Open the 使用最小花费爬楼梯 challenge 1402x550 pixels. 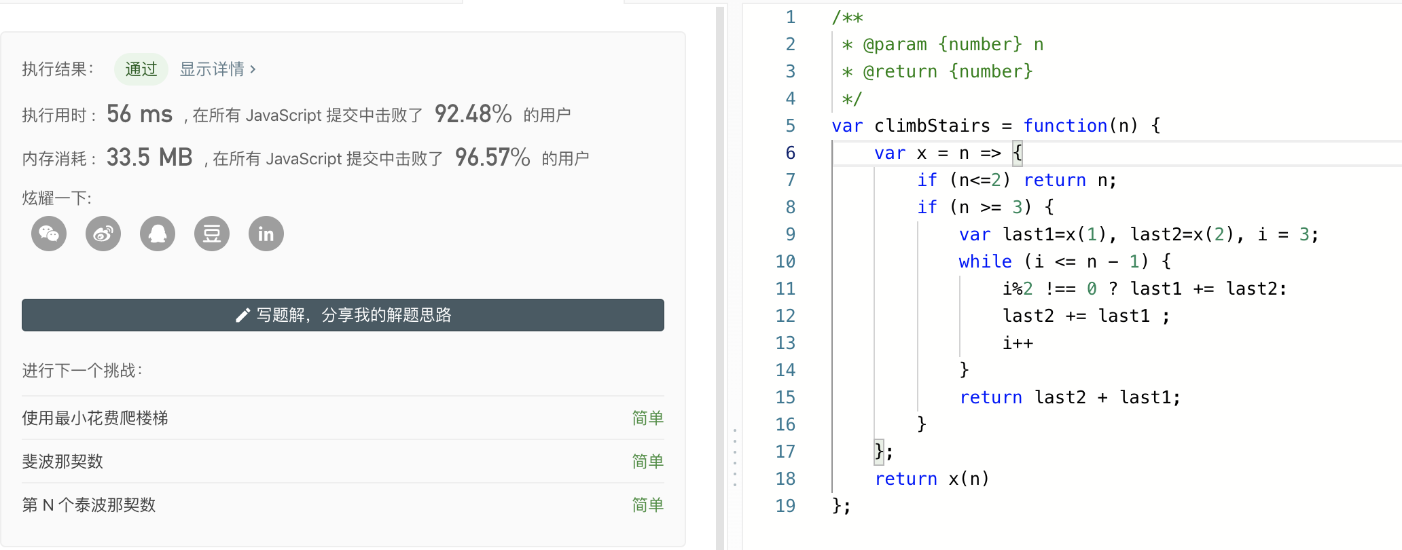coord(95,418)
